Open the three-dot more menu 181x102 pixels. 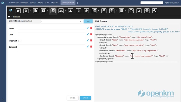[x=77, y=3]
